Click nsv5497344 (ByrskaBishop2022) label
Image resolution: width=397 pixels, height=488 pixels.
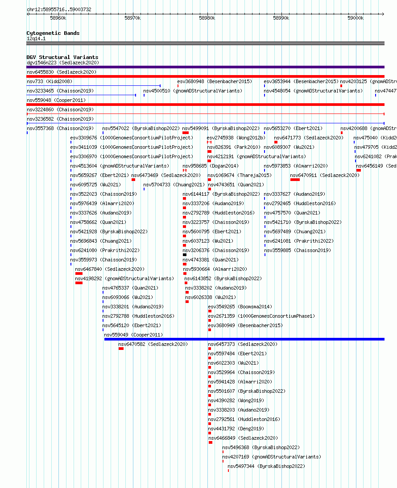[x=266, y=466]
